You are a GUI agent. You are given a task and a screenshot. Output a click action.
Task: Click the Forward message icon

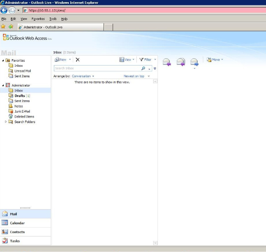pos(194,62)
